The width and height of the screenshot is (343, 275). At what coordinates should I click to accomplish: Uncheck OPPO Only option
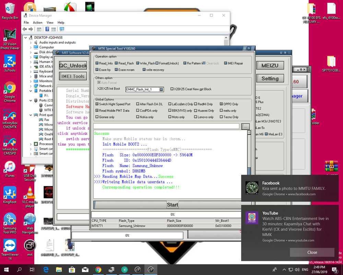click(x=221, y=104)
